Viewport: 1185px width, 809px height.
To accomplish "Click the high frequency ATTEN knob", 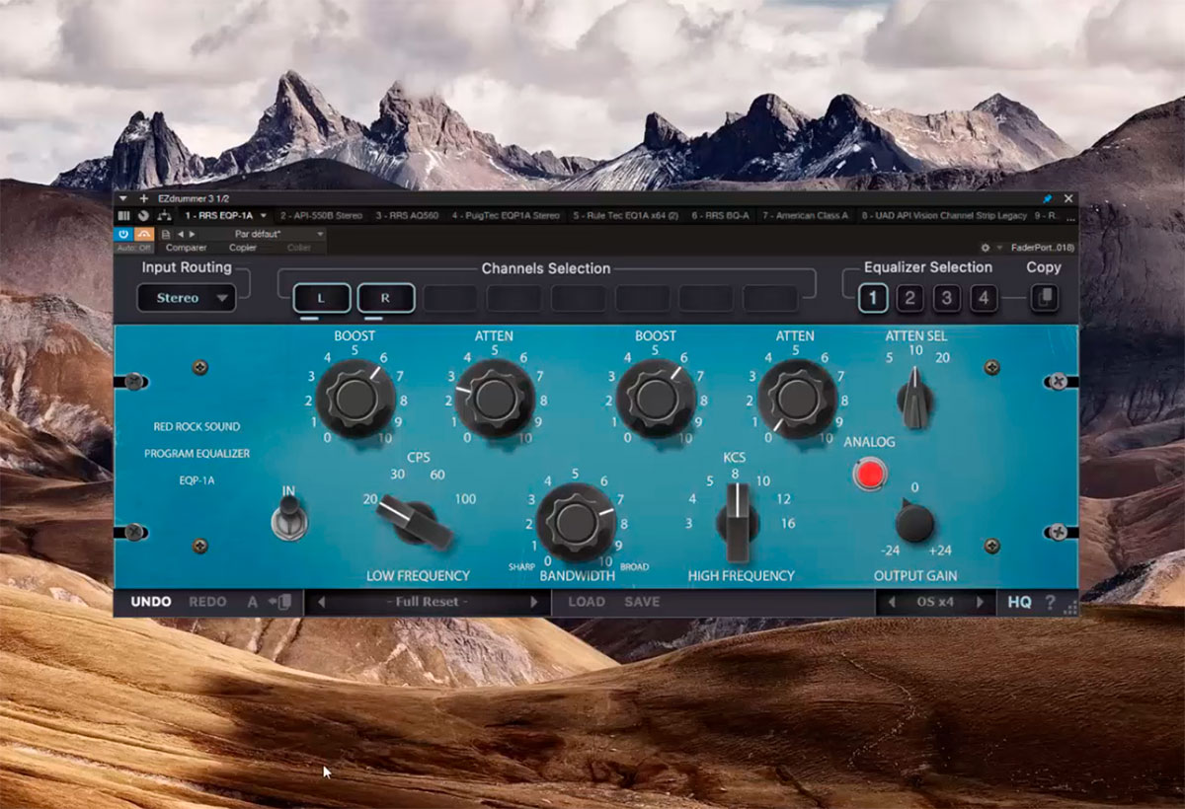I will (x=796, y=399).
